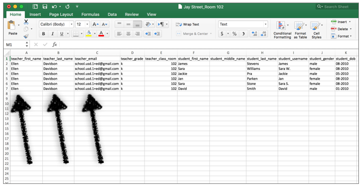Align text left
This screenshot has width=362, height=187.
point(119,34)
